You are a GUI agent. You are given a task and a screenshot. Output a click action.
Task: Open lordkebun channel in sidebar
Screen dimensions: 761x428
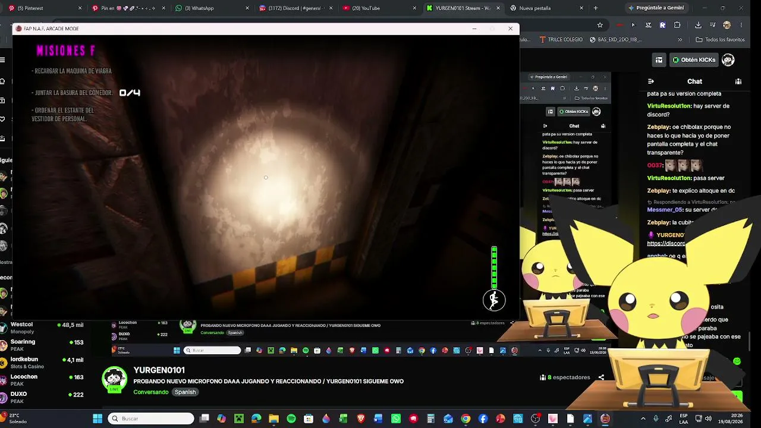pyautogui.click(x=43, y=363)
